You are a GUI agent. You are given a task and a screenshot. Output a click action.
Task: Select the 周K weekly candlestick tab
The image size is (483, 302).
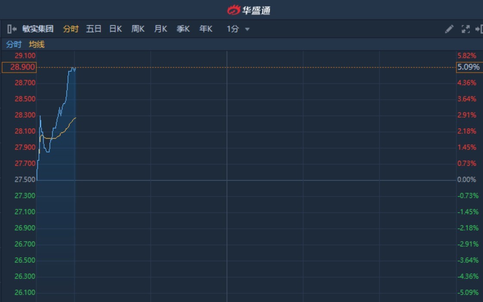pos(138,29)
